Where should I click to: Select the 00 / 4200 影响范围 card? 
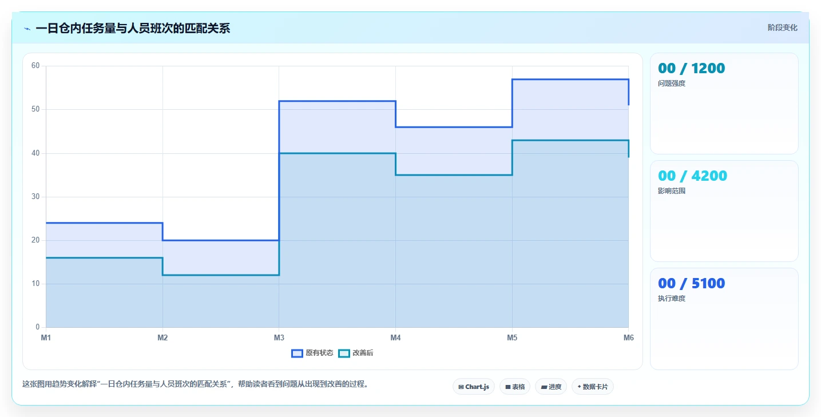[724, 211]
